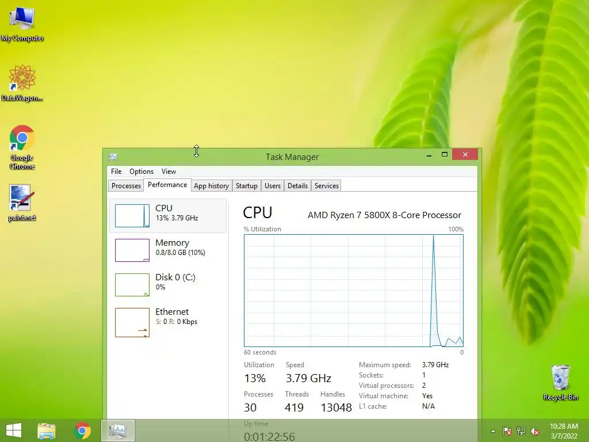Select Ethernet in the sidebar
The height and width of the screenshot is (442, 589).
168,322
